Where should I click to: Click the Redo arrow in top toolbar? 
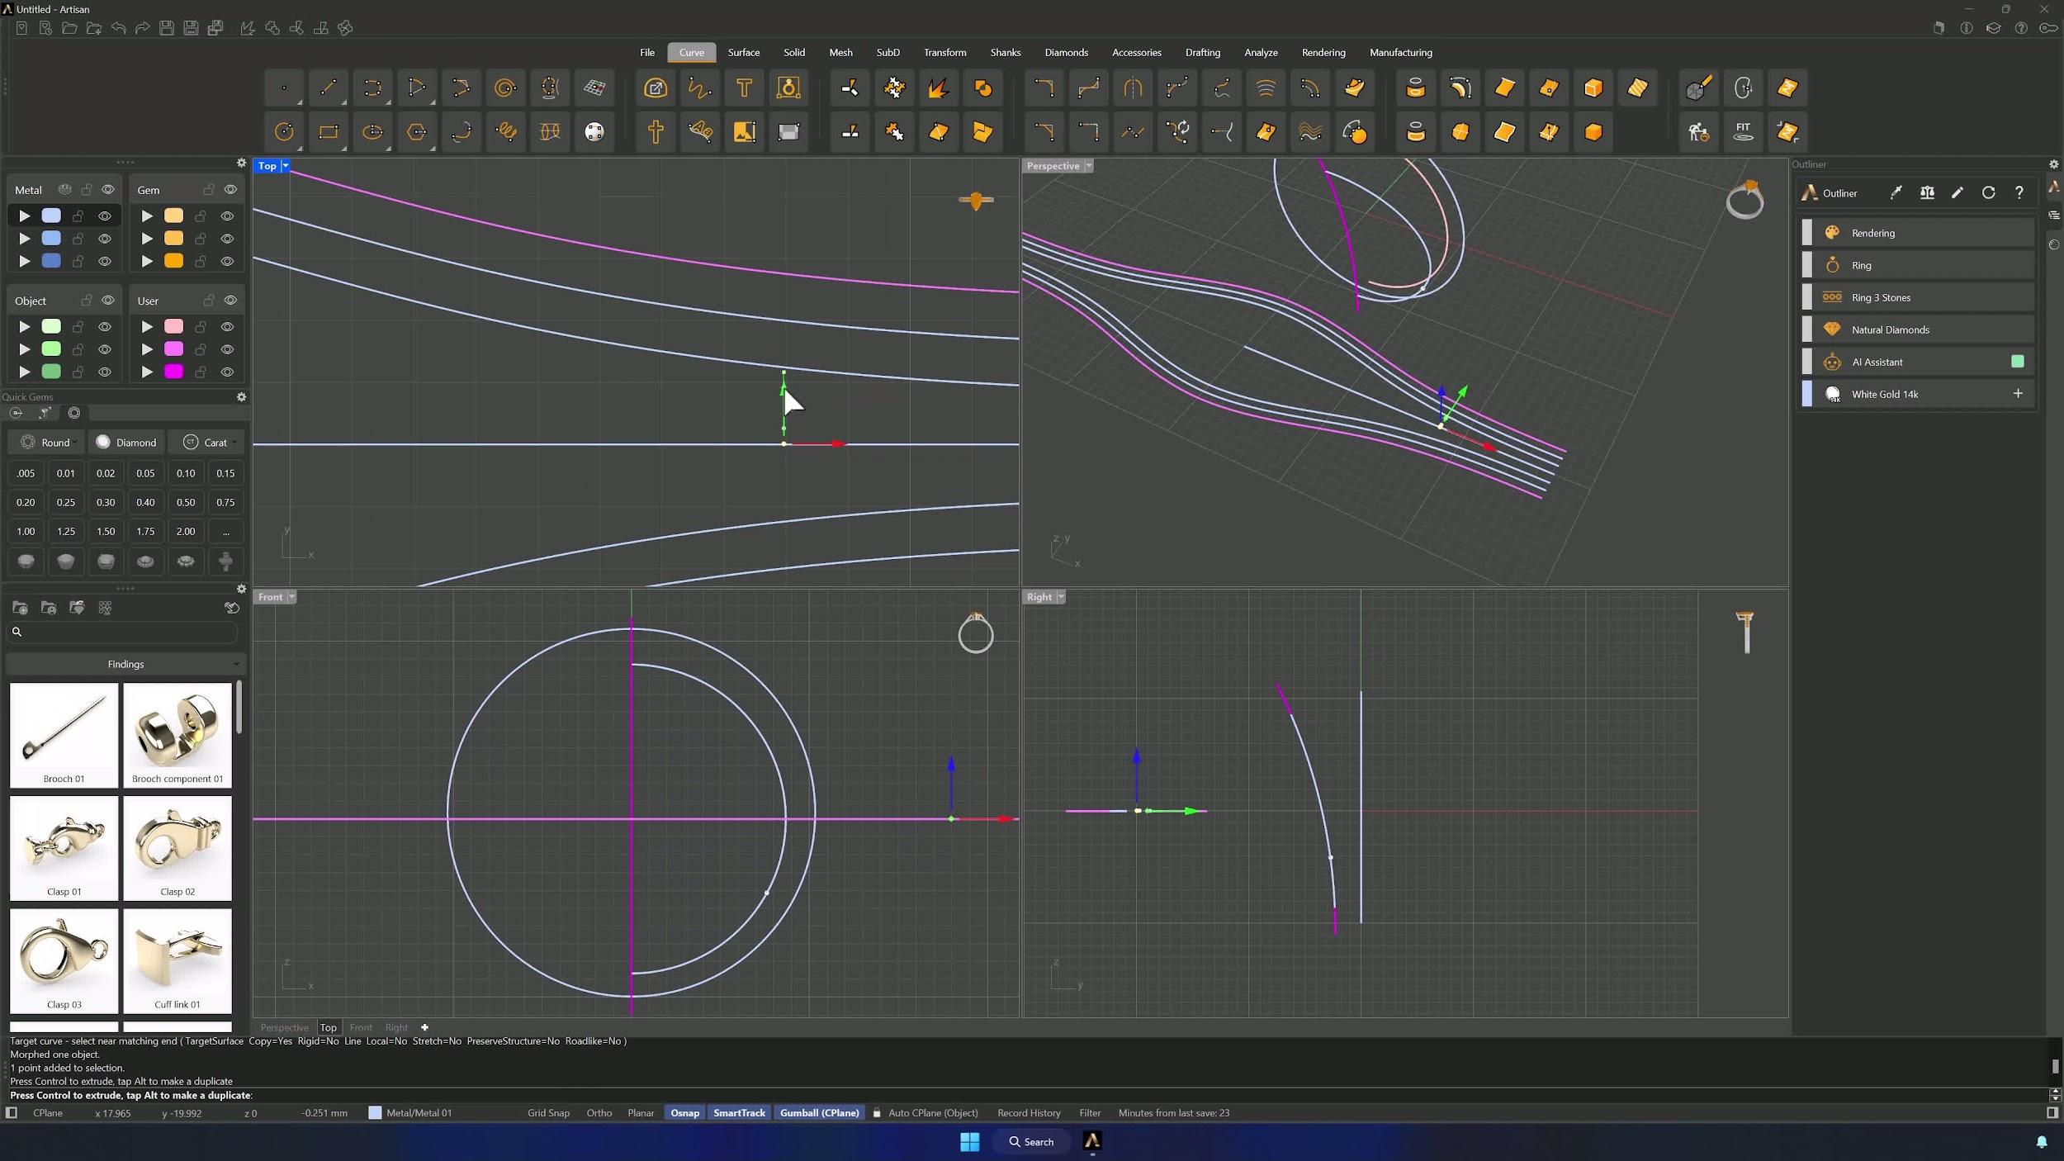click(x=142, y=28)
